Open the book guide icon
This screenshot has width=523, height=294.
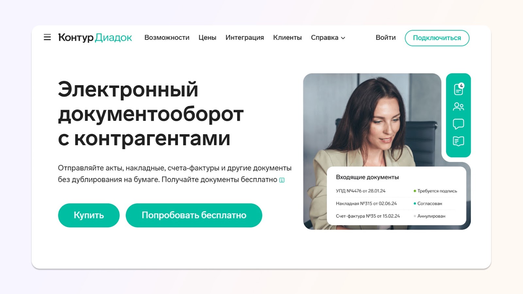click(458, 141)
